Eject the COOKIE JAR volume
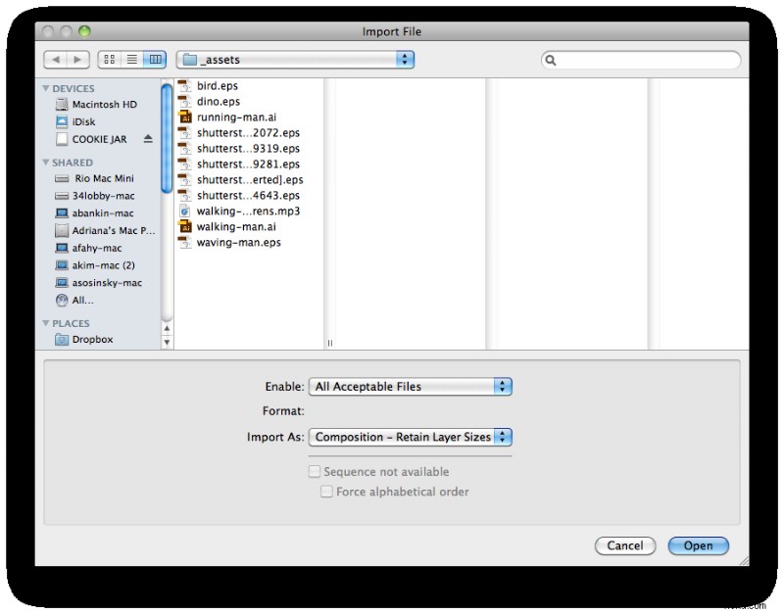 (148, 139)
